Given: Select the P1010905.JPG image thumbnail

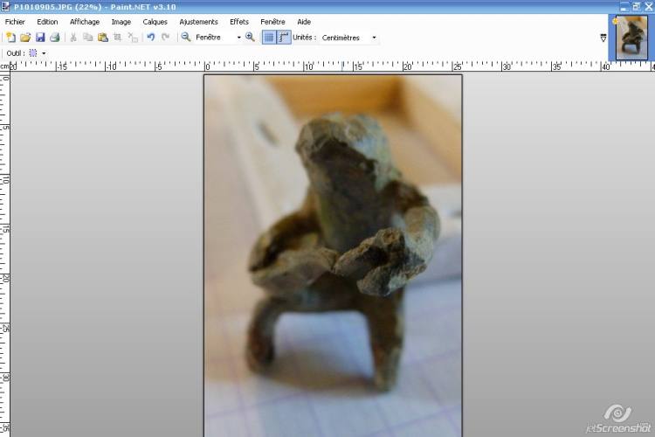Looking at the screenshot, I should pos(631,38).
